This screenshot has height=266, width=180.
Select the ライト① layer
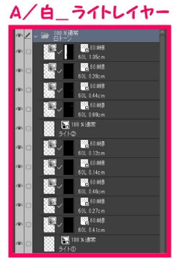coord(99,244)
